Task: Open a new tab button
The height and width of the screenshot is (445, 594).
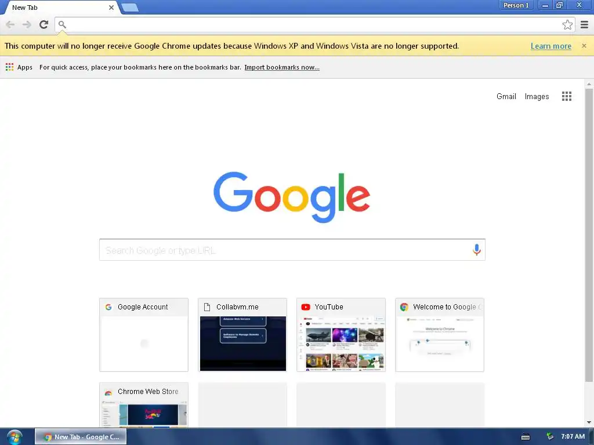Action: pyautogui.click(x=130, y=8)
